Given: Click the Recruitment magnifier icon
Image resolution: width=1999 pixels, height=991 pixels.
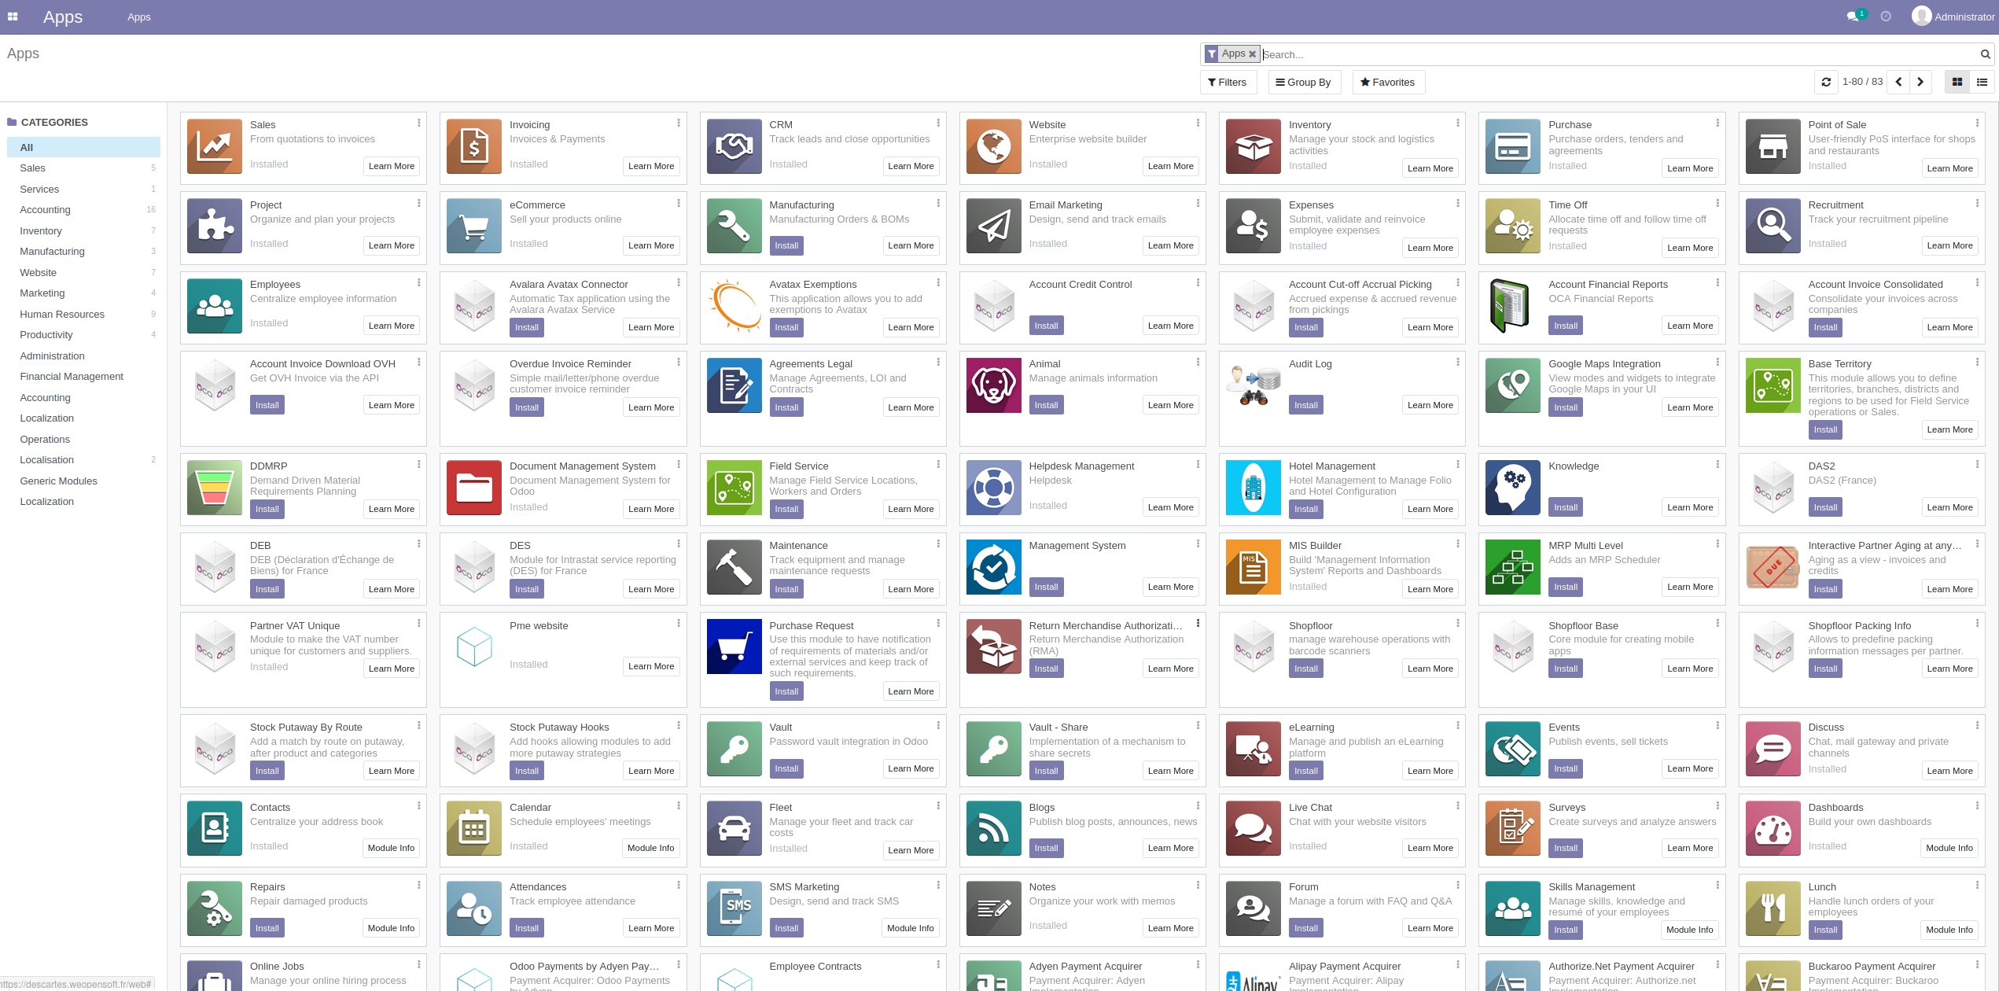Looking at the screenshot, I should (x=1773, y=226).
